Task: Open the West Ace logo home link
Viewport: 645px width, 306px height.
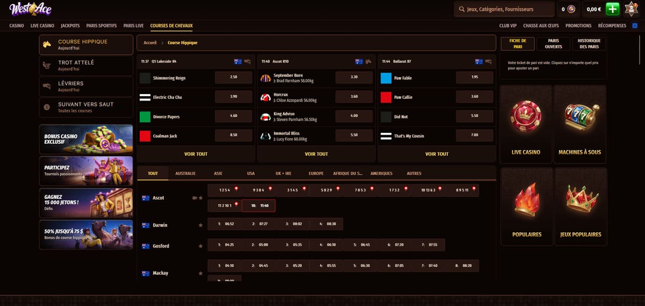Action: [29, 9]
